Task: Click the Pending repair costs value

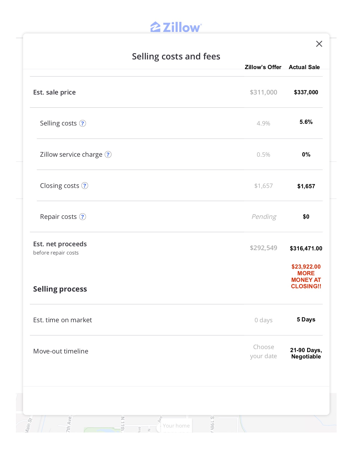Action: click(264, 217)
